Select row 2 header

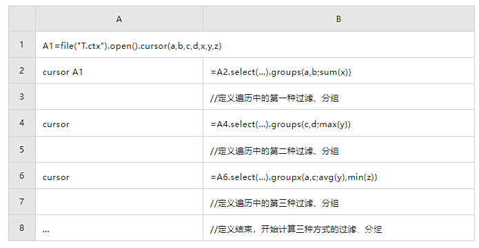(x=21, y=70)
